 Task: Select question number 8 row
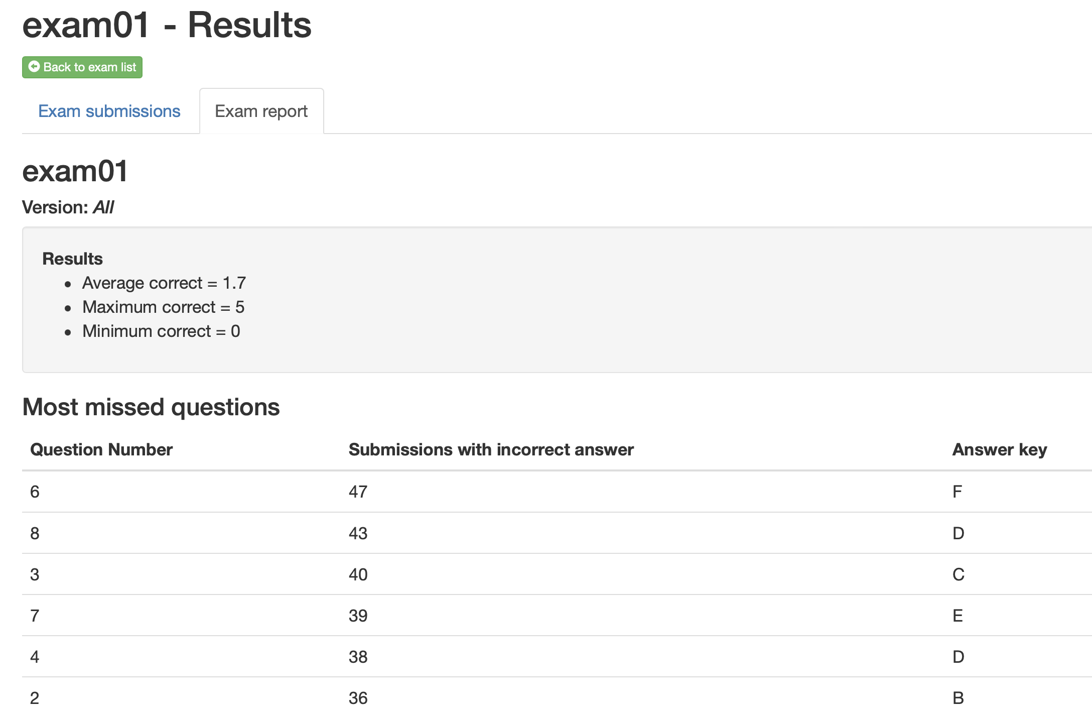557,533
